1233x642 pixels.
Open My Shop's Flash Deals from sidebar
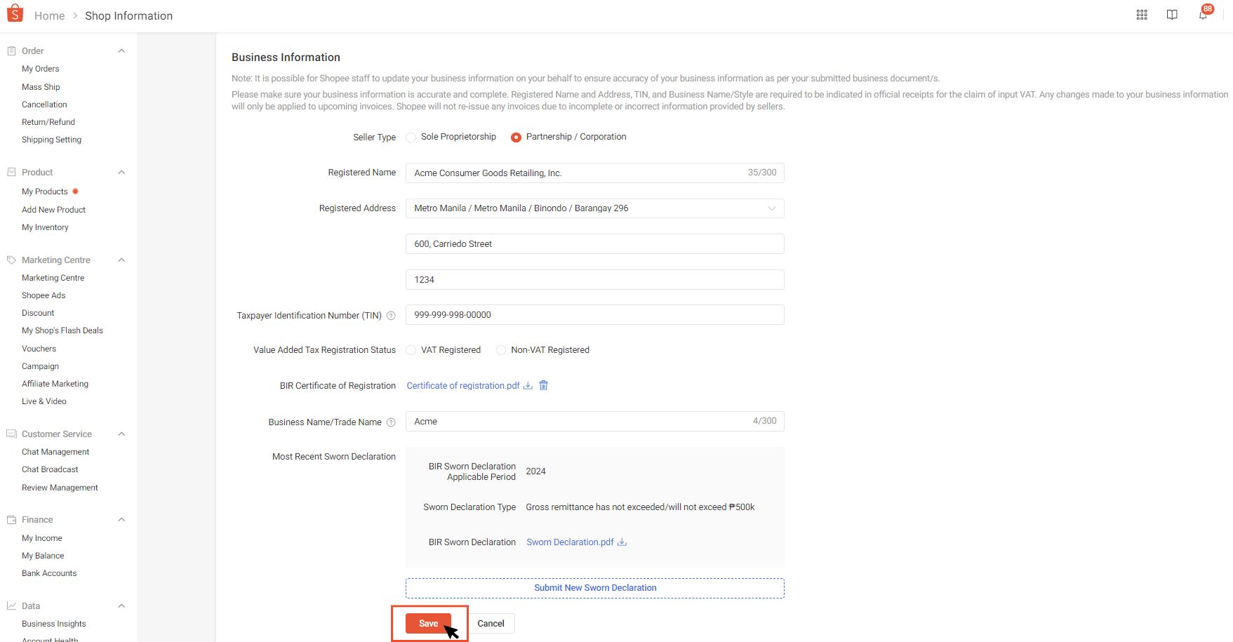[x=62, y=330]
